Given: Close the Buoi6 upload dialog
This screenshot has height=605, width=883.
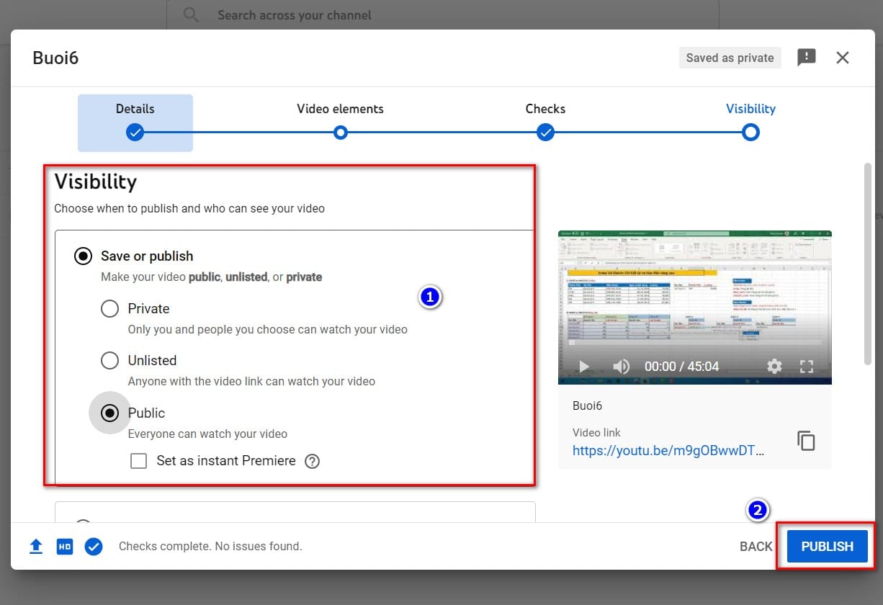Looking at the screenshot, I should [x=843, y=58].
